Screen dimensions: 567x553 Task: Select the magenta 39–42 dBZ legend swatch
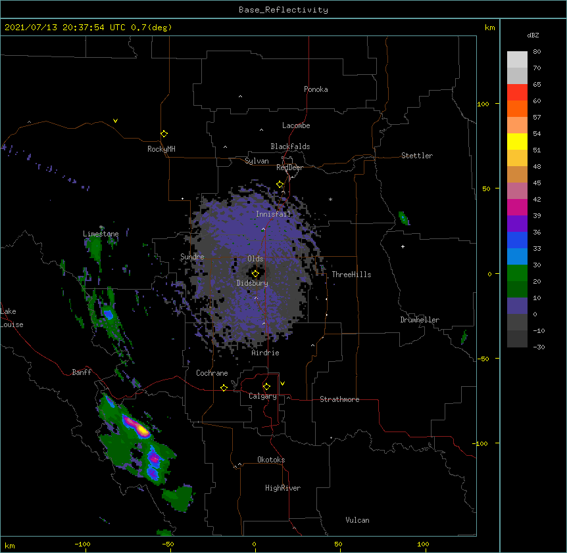(517, 207)
